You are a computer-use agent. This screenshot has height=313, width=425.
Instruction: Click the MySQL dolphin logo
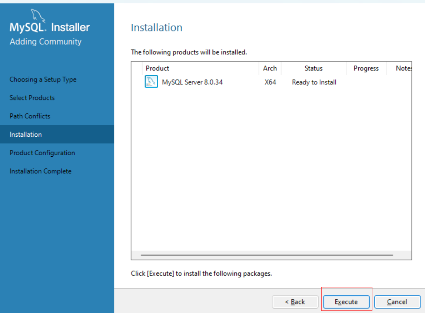38,15
